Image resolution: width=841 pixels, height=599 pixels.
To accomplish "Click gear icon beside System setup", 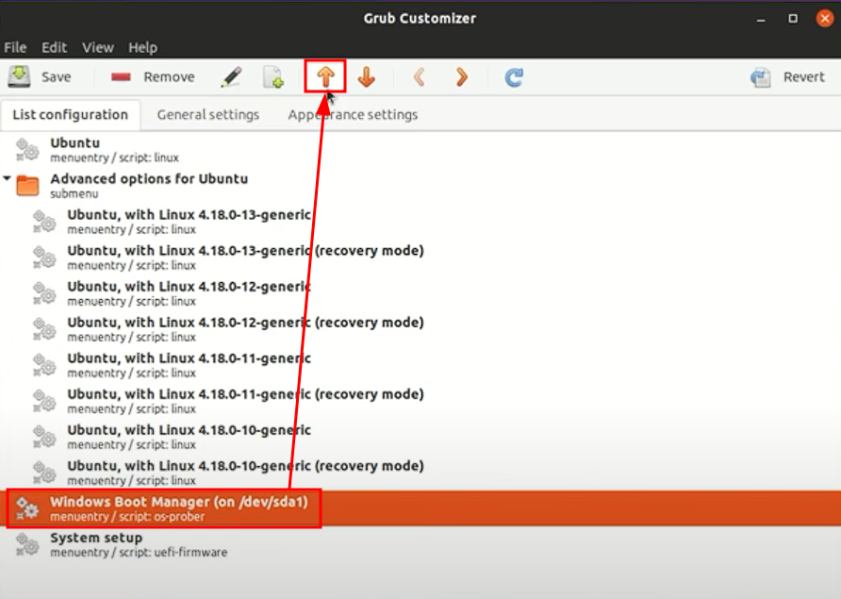I will [27, 544].
